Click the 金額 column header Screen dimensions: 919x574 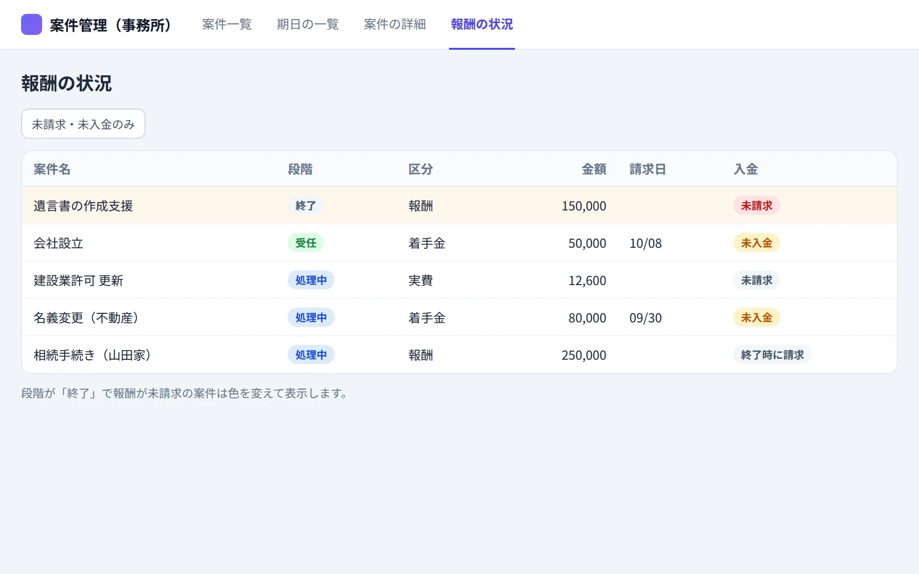tap(594, 169)
